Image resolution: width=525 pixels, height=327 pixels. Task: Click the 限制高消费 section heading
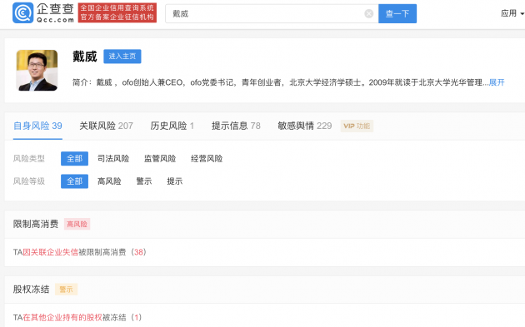pos(36,224)
